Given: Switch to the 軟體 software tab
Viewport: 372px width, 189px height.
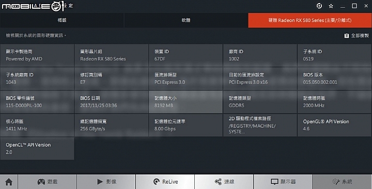Looking at the screenshot, I should pyautogui.click(x=186, y=21).
